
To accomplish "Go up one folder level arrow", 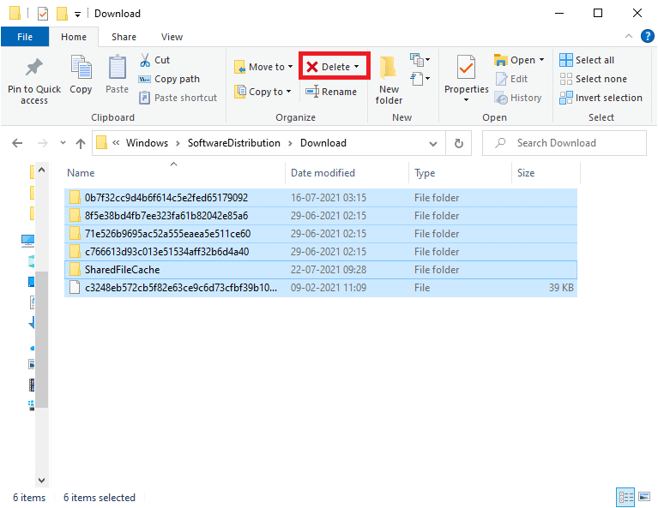I will pos(81,143).
